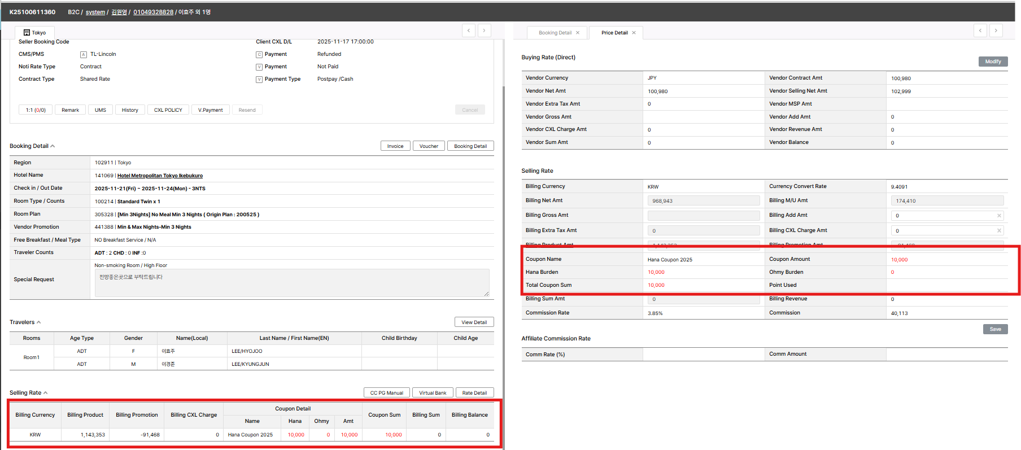Open Hotel Metropolitan Tokyo Ikebukuro link
This screenshot has width=1021, height=450.
[160, 176]
